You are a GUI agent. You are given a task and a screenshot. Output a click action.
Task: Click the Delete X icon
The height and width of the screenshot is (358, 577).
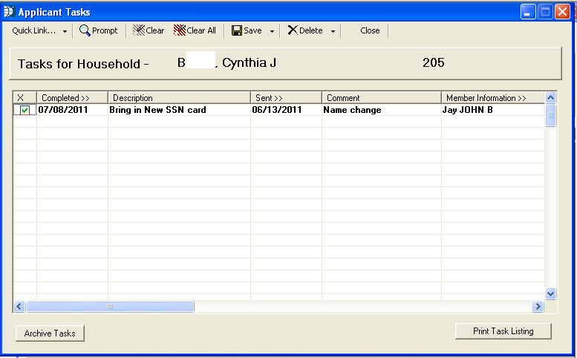(x=293, y=30)
